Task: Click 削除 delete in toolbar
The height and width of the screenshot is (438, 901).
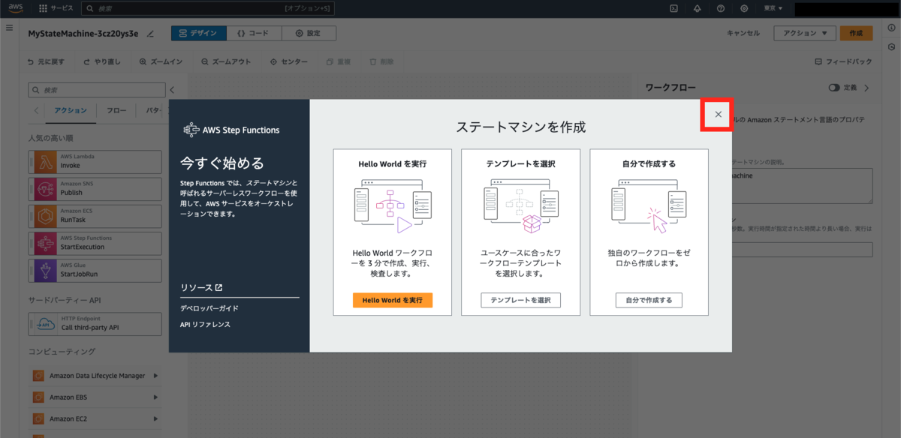Action: [x=383, y=61]
